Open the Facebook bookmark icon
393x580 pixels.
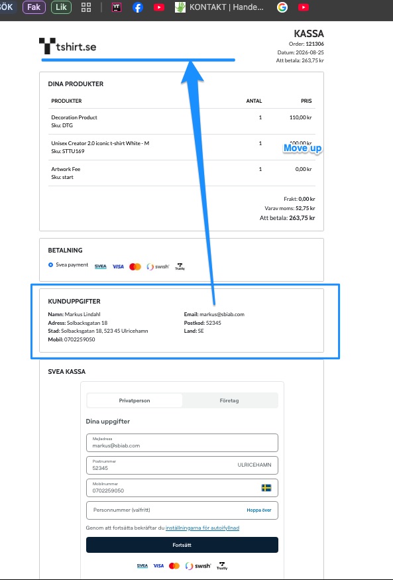point(138,7)
